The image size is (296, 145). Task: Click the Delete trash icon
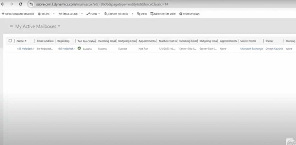click(39, 14)
